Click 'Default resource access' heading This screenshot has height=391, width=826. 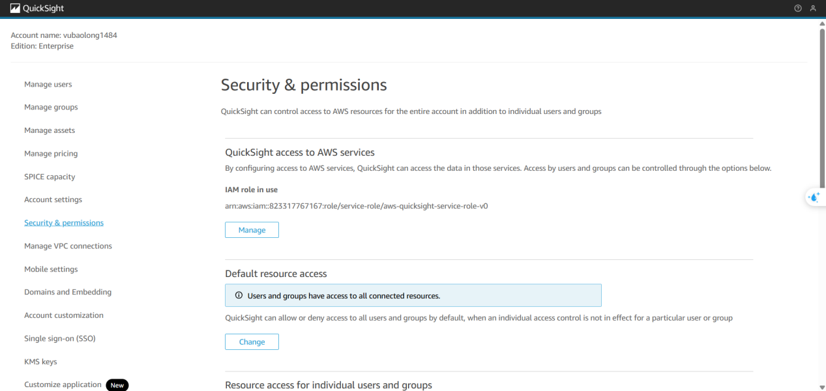coord(276,274)
